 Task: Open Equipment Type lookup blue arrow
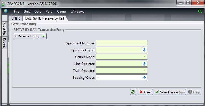[x=144, y=50]
